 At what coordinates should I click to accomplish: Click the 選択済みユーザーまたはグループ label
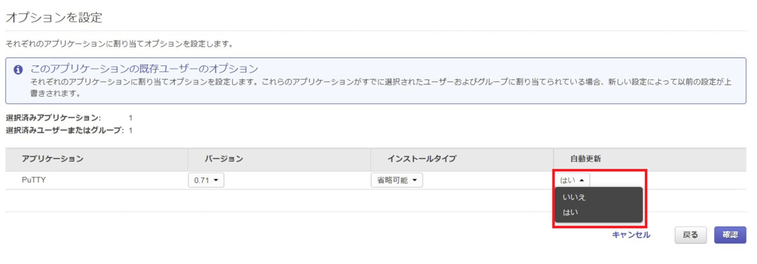pyautogui.click(x=65, y=131)
